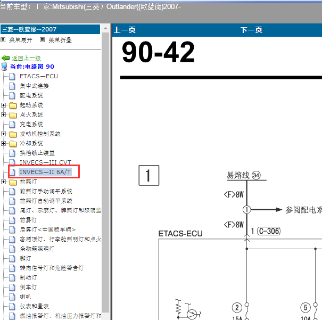
Task: Open the 客厢顶灯、行李舱照明灯 entry
Action: [60, 239]
